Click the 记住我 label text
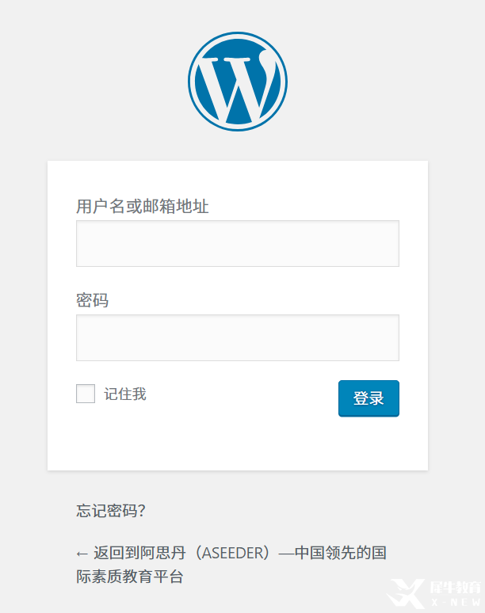 coord(125,394)
